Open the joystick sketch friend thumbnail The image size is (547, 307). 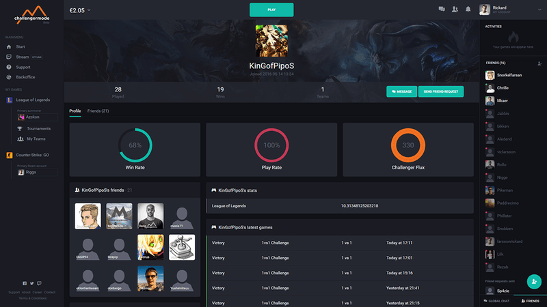[x=182, y=248]
